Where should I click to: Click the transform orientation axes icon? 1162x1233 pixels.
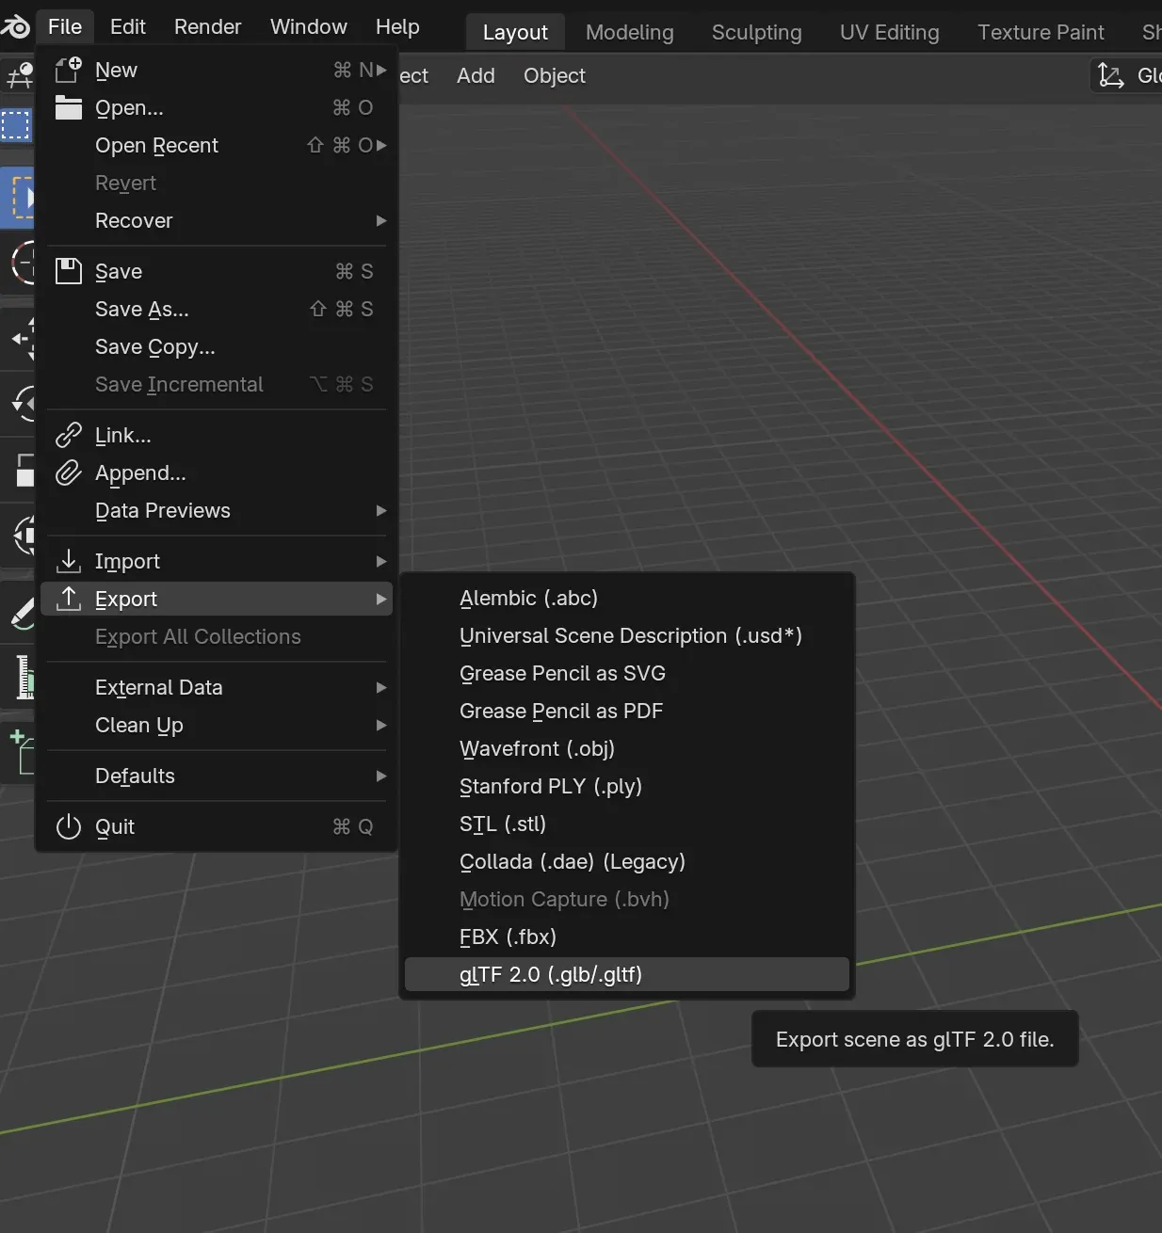point(1111,75)
